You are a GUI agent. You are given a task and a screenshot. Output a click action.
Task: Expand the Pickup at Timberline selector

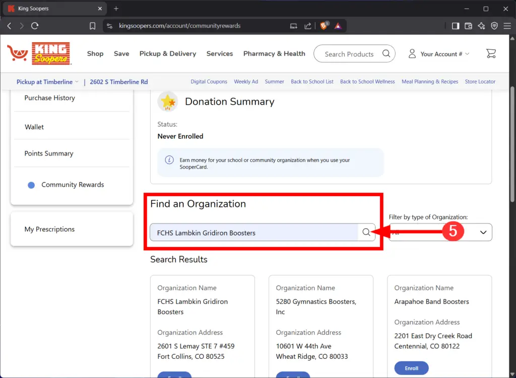47,82
